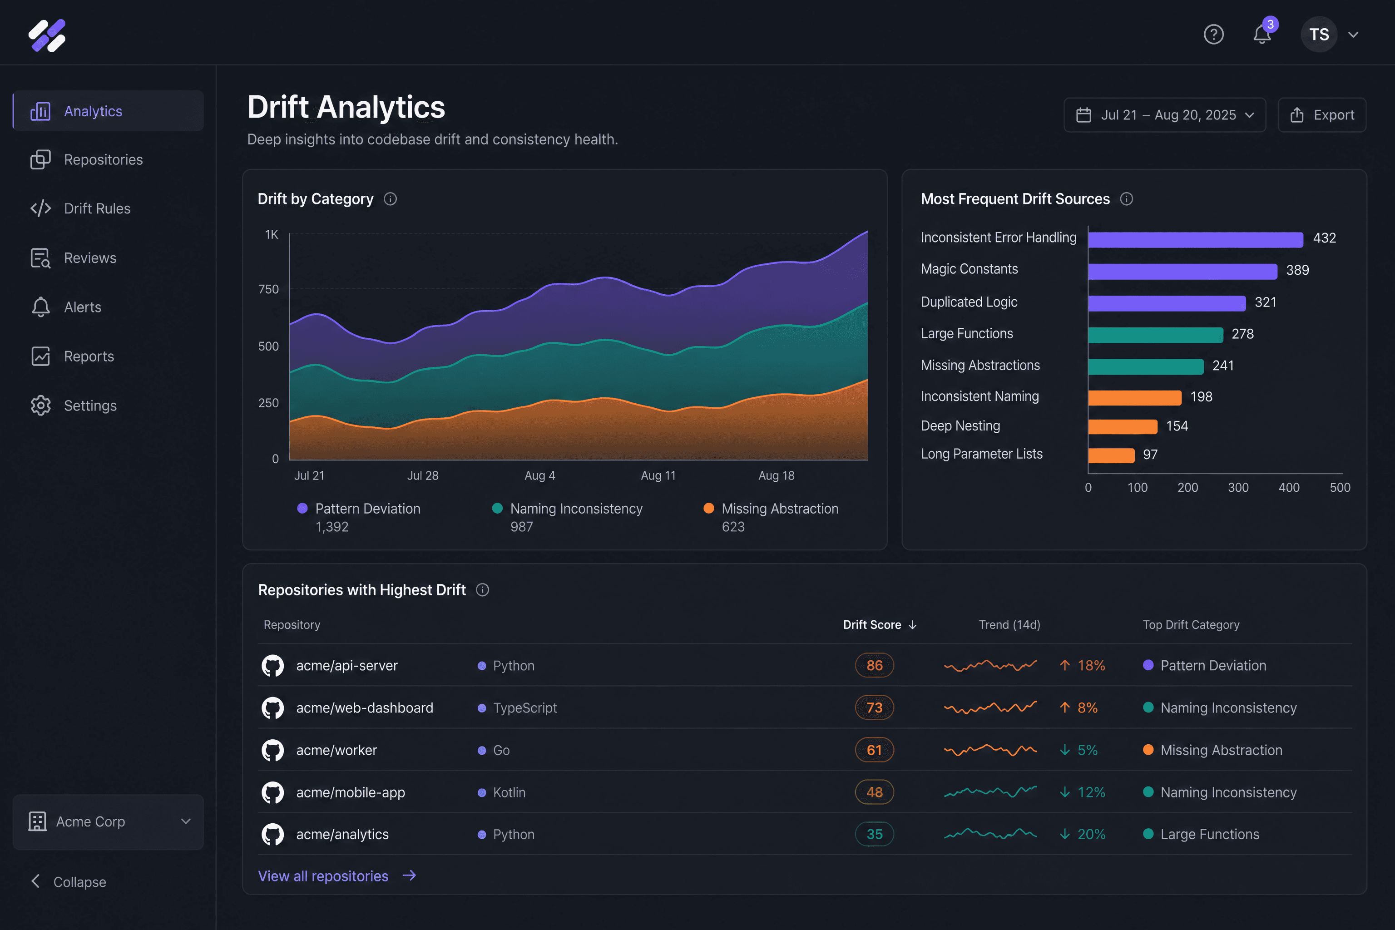The width and height of the screenshot is (1395, 930).
Task: Click the Drift Rules code brackets icon
Action: point(40,208)
